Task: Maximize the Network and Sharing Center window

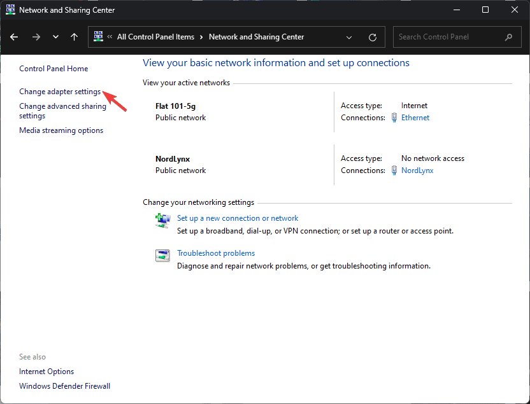Action: point(485,10)
